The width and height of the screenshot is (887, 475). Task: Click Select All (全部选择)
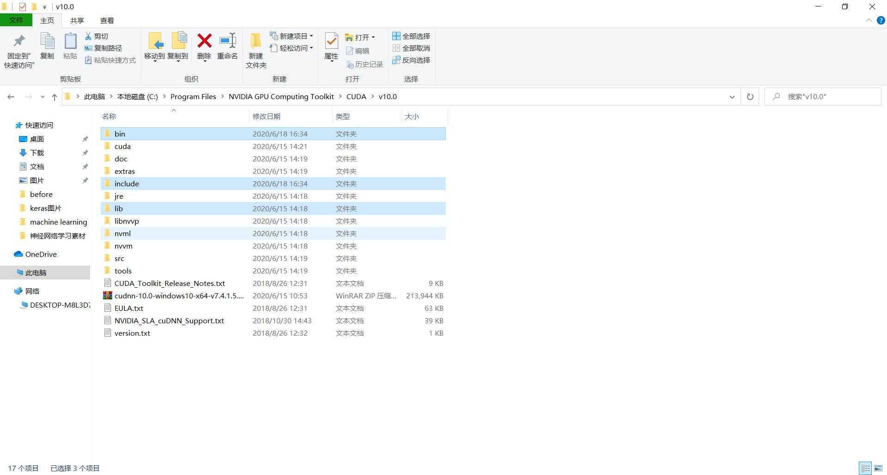coord(411,36)
